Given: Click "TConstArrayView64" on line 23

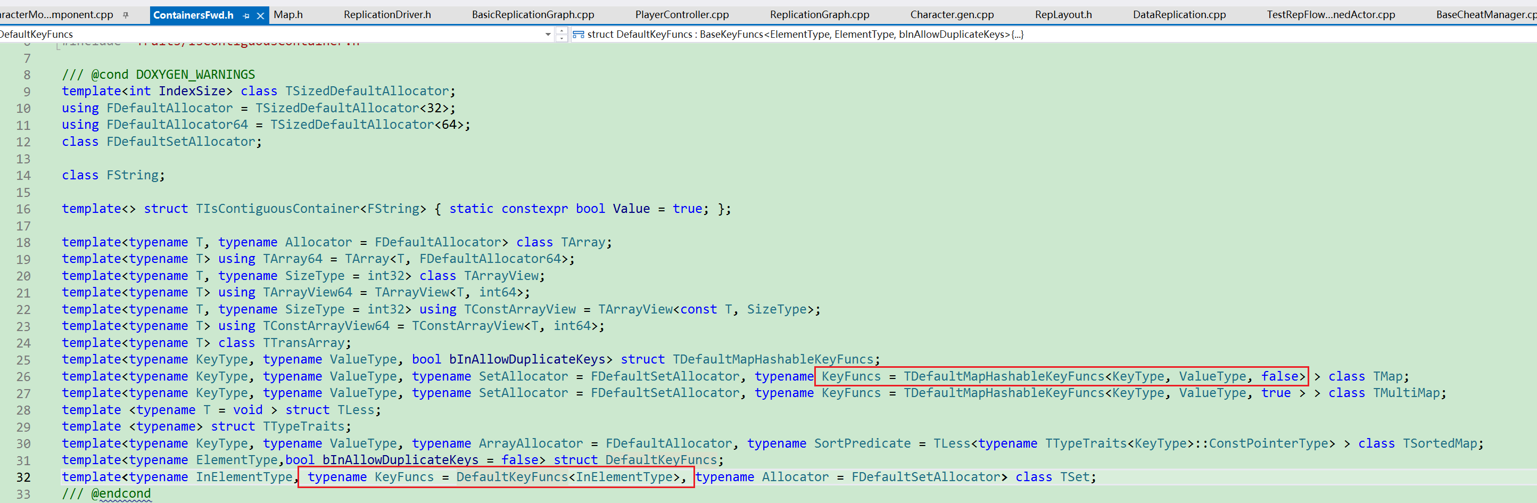Looking at the screenshot, I should (326, 326).
